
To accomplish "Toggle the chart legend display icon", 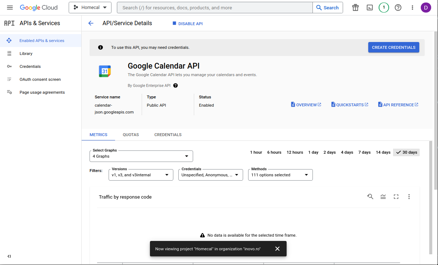I will pos(383,196).
